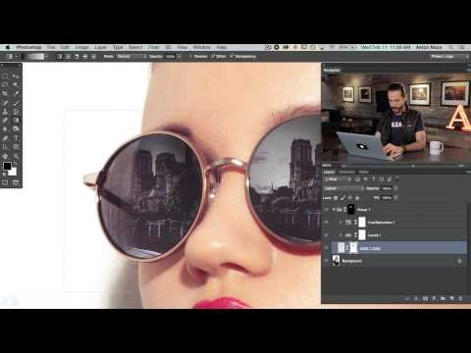Hide the Hue/Saturation 1 adjustment layer
Viewport: 471px width, 353px height.
(326, 223)
